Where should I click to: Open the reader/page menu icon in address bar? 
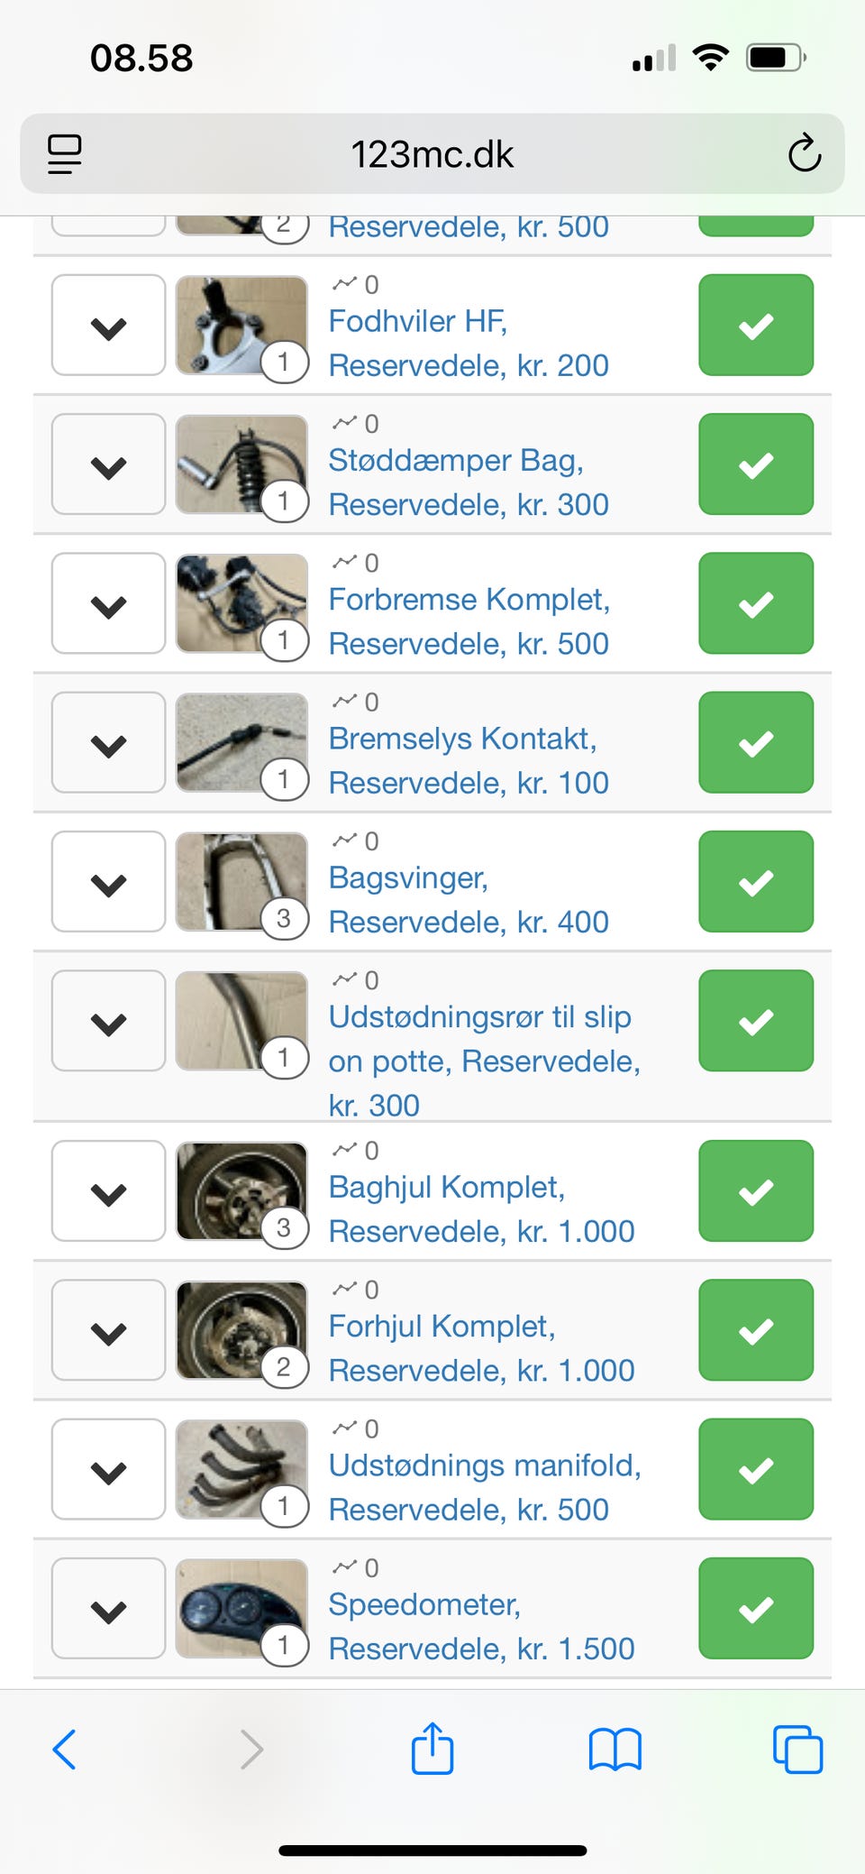click(x=64, y=154)
